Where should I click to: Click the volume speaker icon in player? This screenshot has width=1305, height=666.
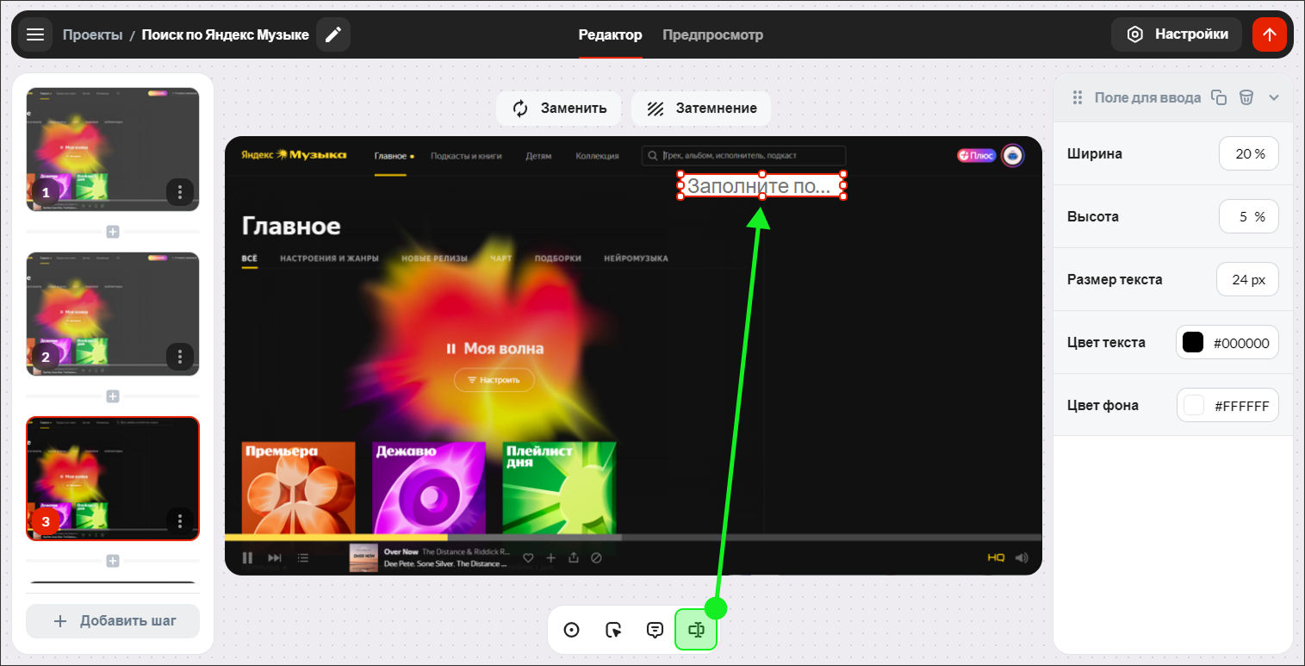coord(1022,557)
